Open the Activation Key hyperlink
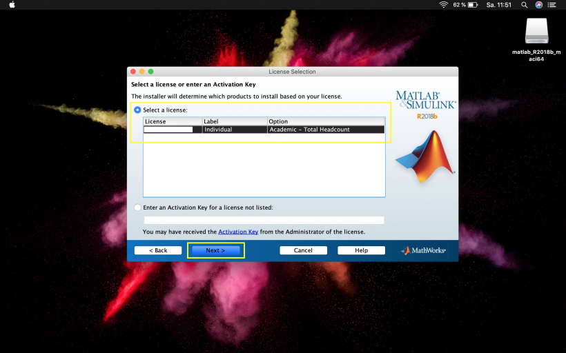 [238, 232]
